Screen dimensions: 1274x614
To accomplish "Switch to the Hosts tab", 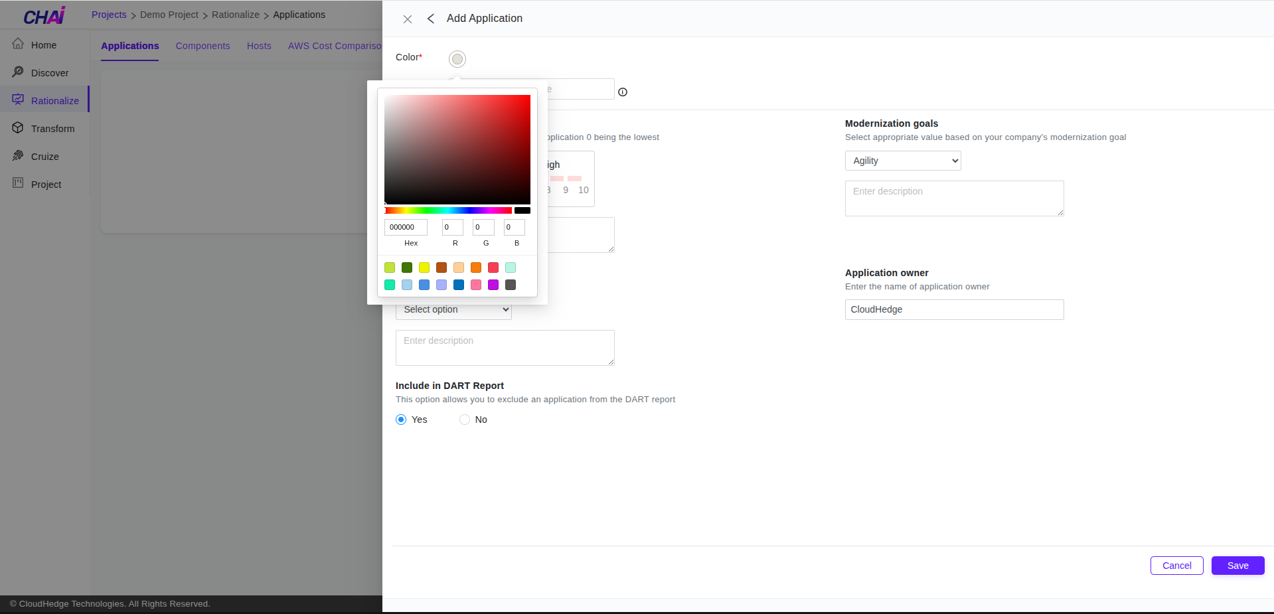I will tap(258, 46).
